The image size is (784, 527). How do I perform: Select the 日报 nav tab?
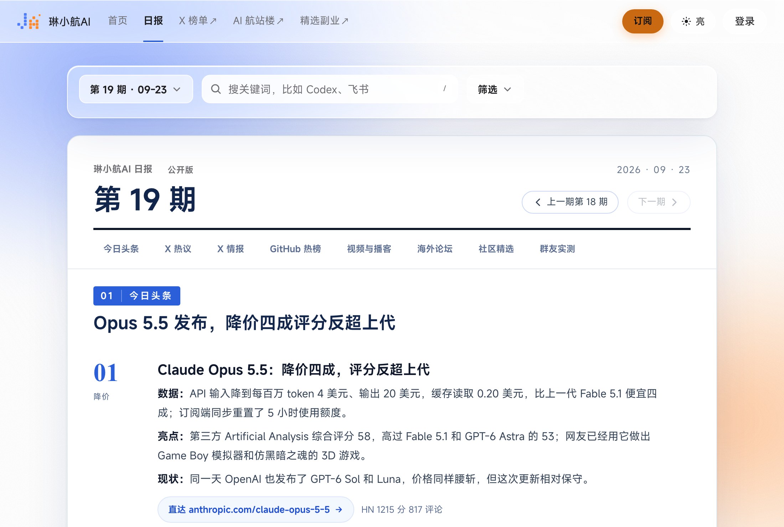[x=153, y=21]
